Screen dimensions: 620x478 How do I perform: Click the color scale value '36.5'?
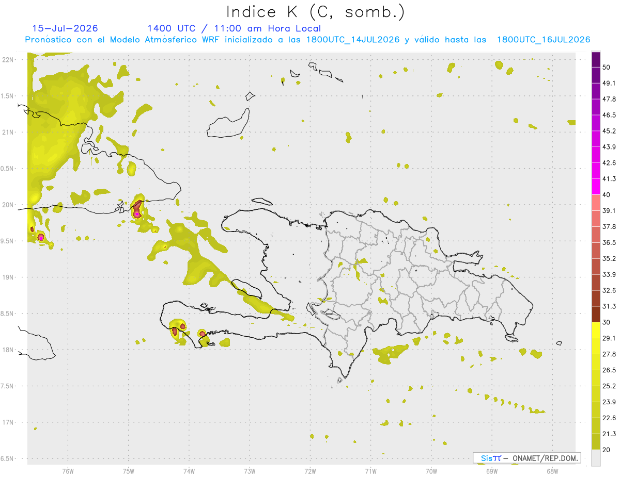(x=609, y=242)
